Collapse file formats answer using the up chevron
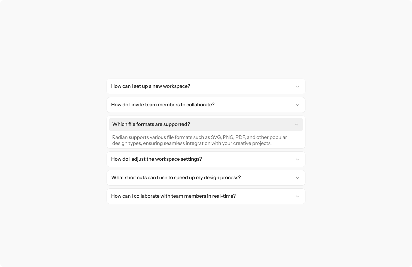 click(296, 125)
